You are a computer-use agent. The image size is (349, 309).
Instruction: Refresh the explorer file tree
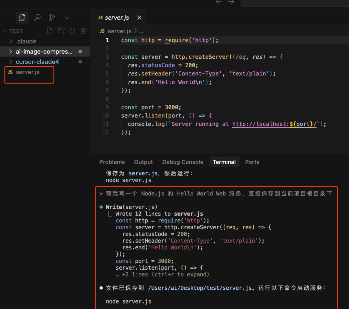click(72, 31)
